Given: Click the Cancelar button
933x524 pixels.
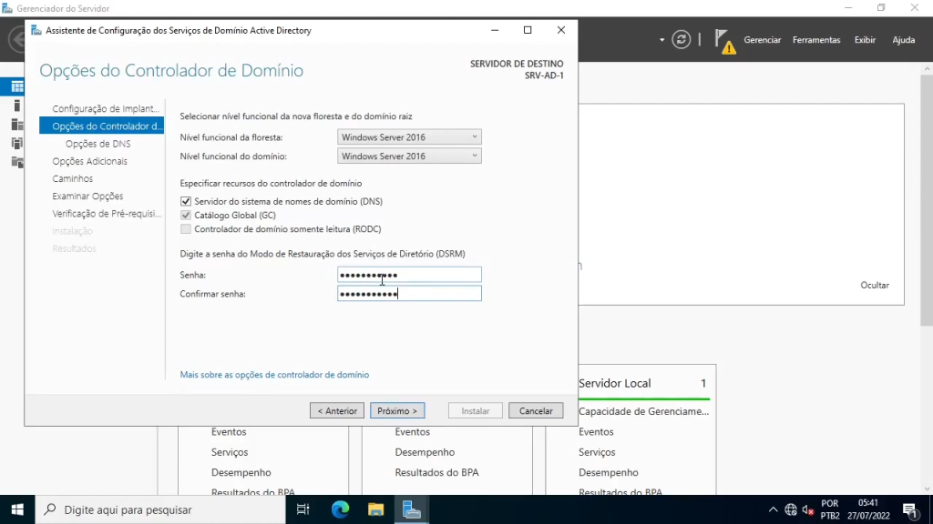Looking at the screenshot, I should [536, 410].
